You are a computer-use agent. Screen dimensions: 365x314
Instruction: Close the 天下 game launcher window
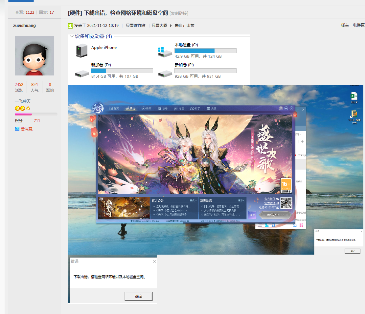[291, 108]
